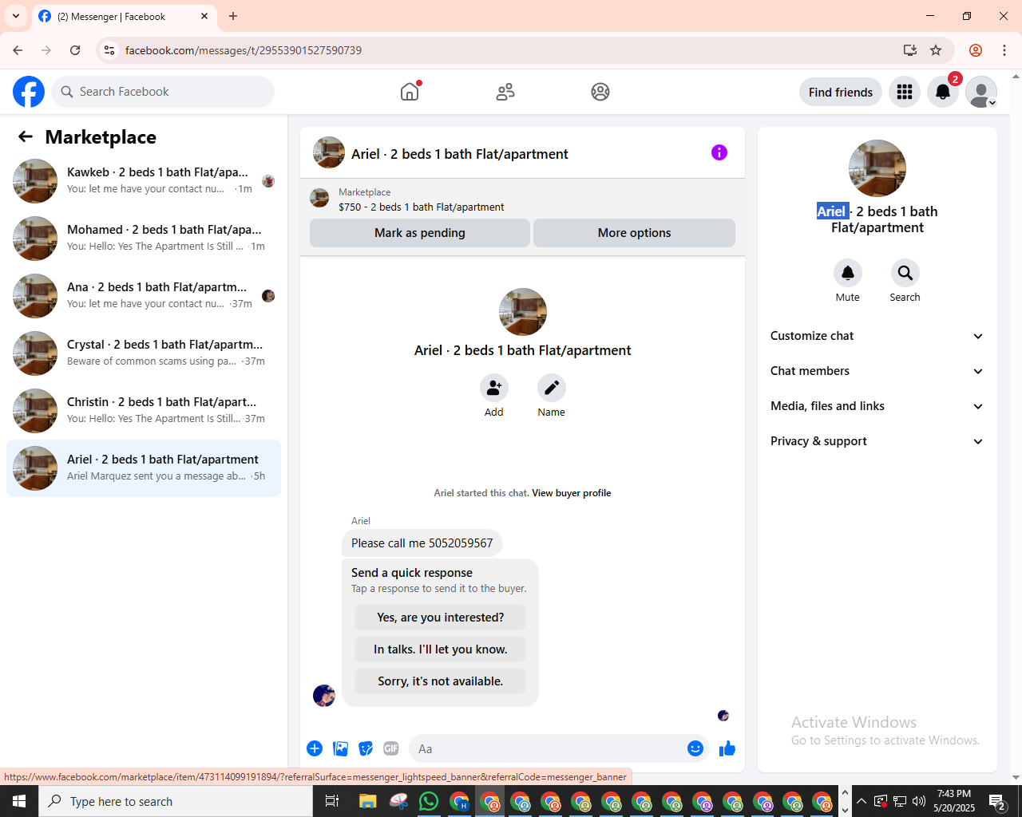
Task: Go back using Marketplace back arrow
Action: click(26, 136)
